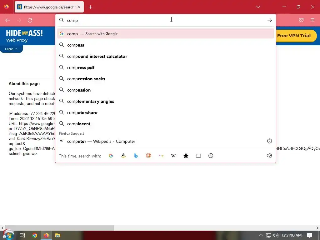Screen dimensions: 320x240
Task: Click in the address bar text field
Action: (x=165, y=20)
